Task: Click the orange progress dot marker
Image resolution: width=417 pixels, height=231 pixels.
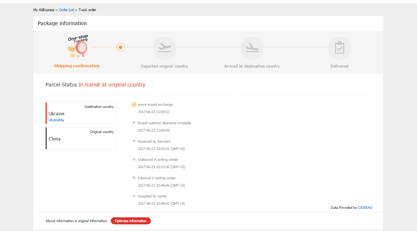Action: pos(120,47)
